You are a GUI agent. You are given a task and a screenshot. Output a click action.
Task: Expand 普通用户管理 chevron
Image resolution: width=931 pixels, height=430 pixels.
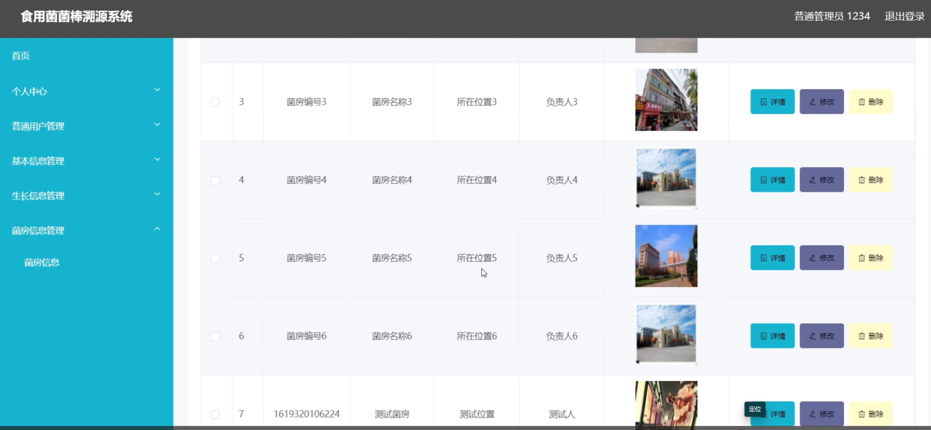pyautogui.click(x=157, y=124)
